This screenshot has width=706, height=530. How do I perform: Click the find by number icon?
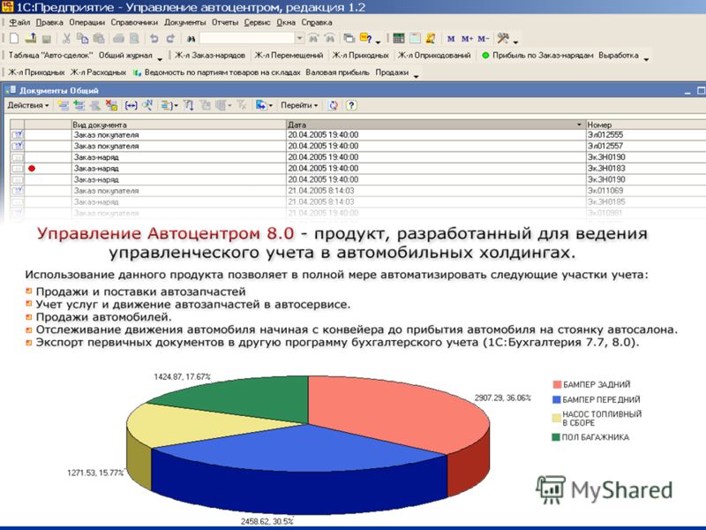[147, 105]
